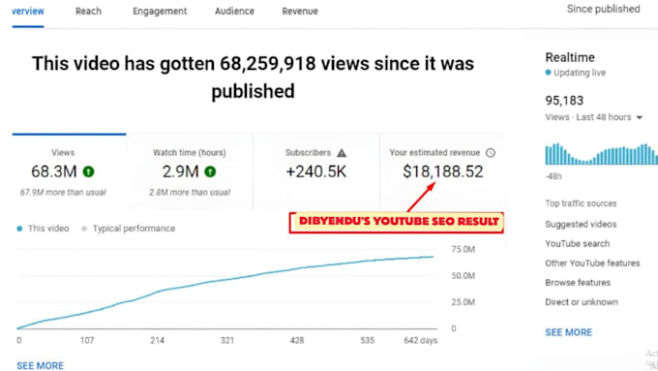Click the 642 days axis label
The height and width of the screenshot is (371, 658).
pos(421,340)
